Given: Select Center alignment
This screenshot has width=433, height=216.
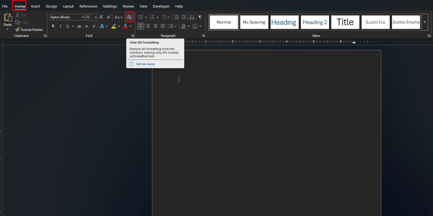Looking at the screenshot, I should tap(148, 26).
